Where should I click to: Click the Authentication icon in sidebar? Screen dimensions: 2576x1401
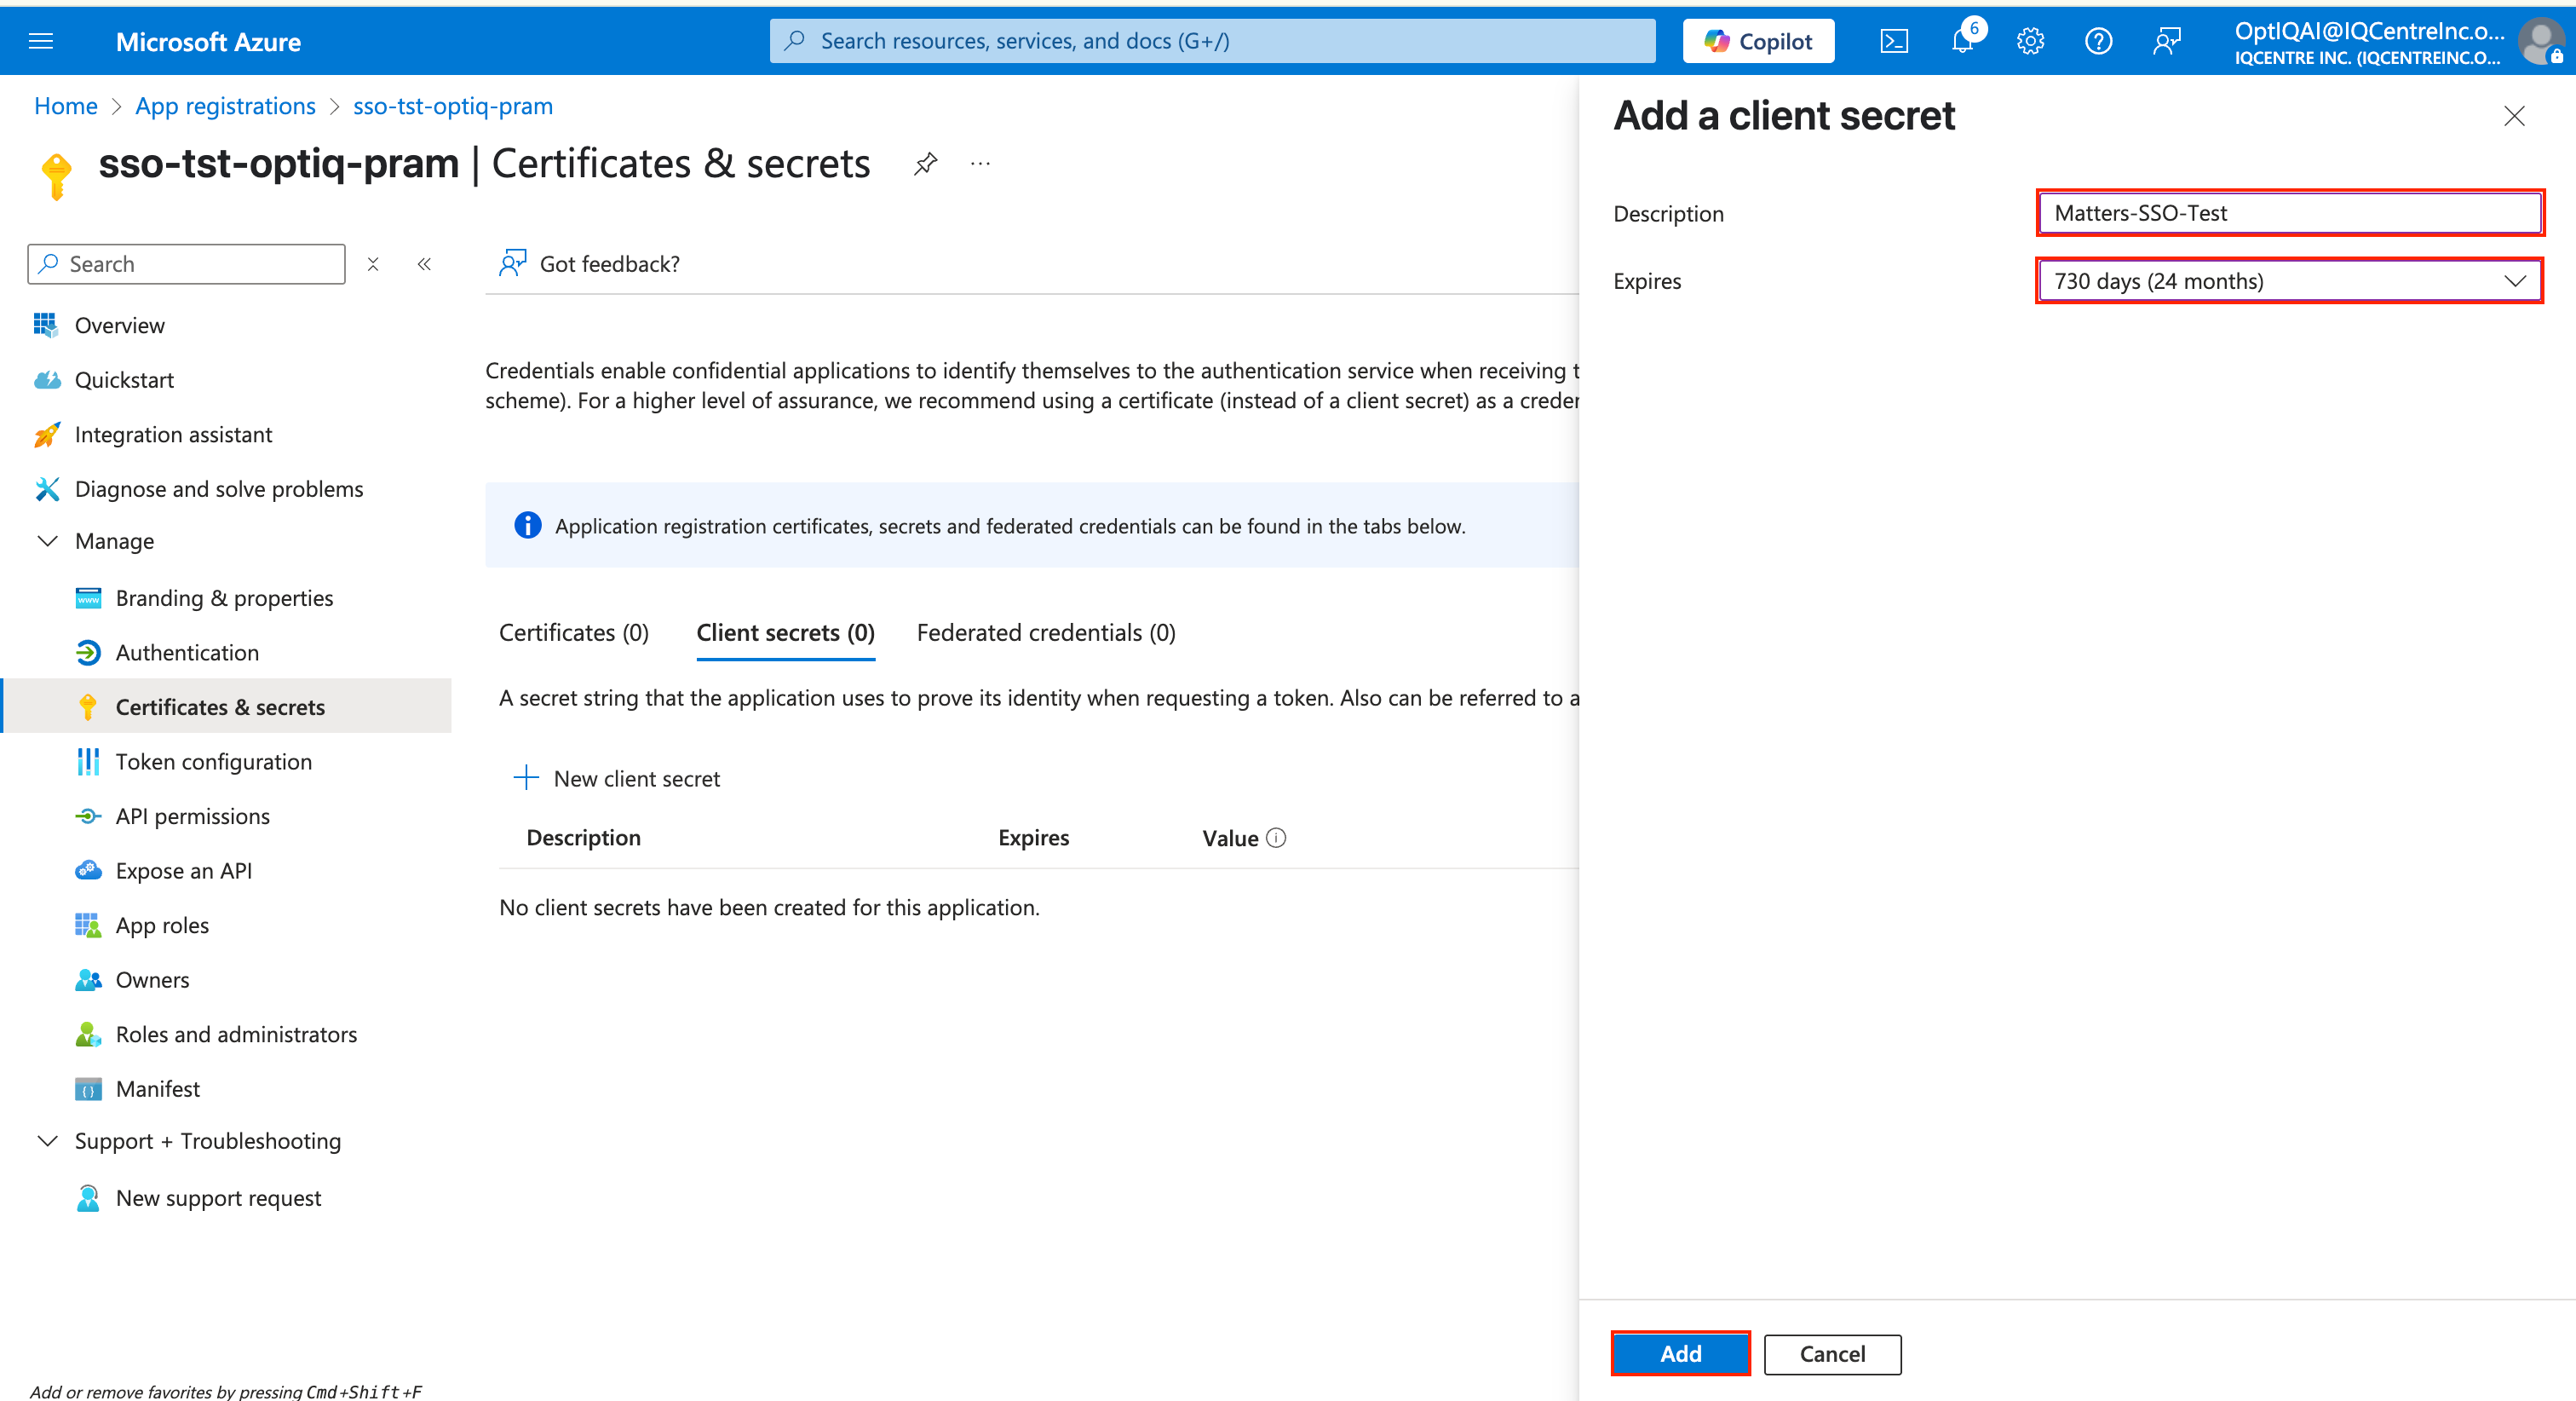pos(88,653)
